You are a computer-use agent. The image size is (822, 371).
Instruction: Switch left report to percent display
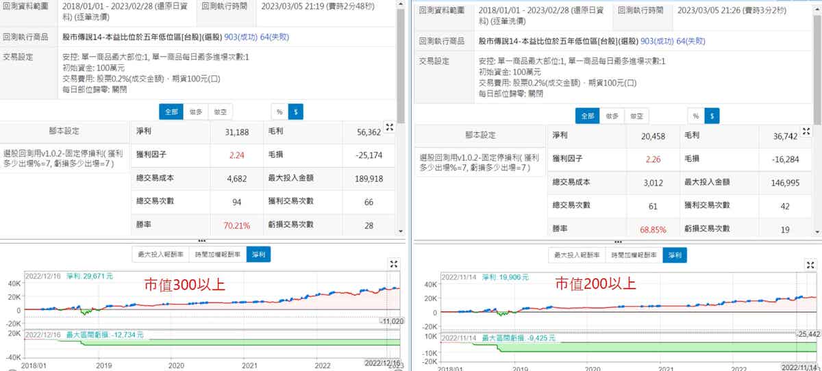279,112
